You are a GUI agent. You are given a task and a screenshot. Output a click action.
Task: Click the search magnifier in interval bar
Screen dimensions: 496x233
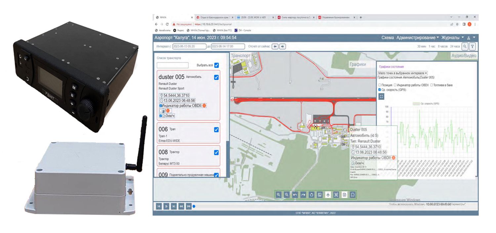point(465,46)
